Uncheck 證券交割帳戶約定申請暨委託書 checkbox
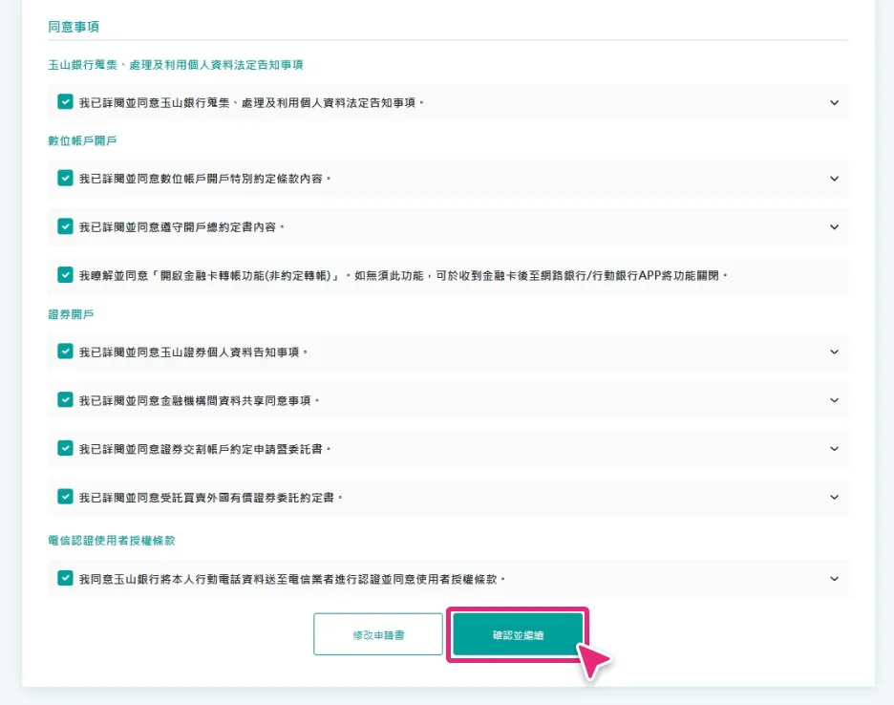This screenshot has width=894, height=705. pos(65,448)
